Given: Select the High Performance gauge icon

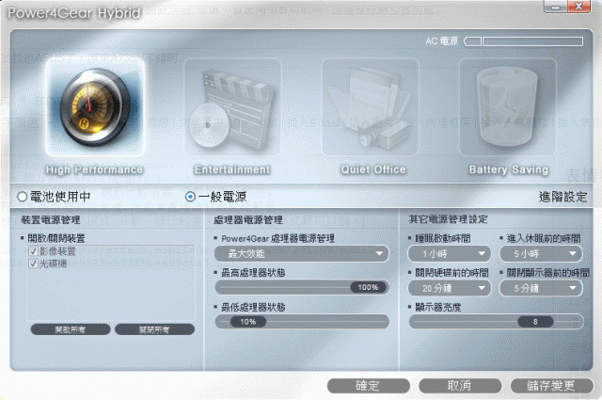Looking at the screenshot, I should pyautogui.click(x=95, y=106).
